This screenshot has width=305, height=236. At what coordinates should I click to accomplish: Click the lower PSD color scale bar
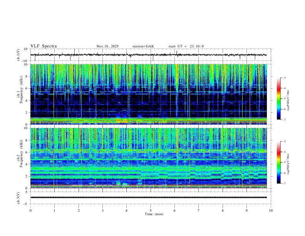278,162
